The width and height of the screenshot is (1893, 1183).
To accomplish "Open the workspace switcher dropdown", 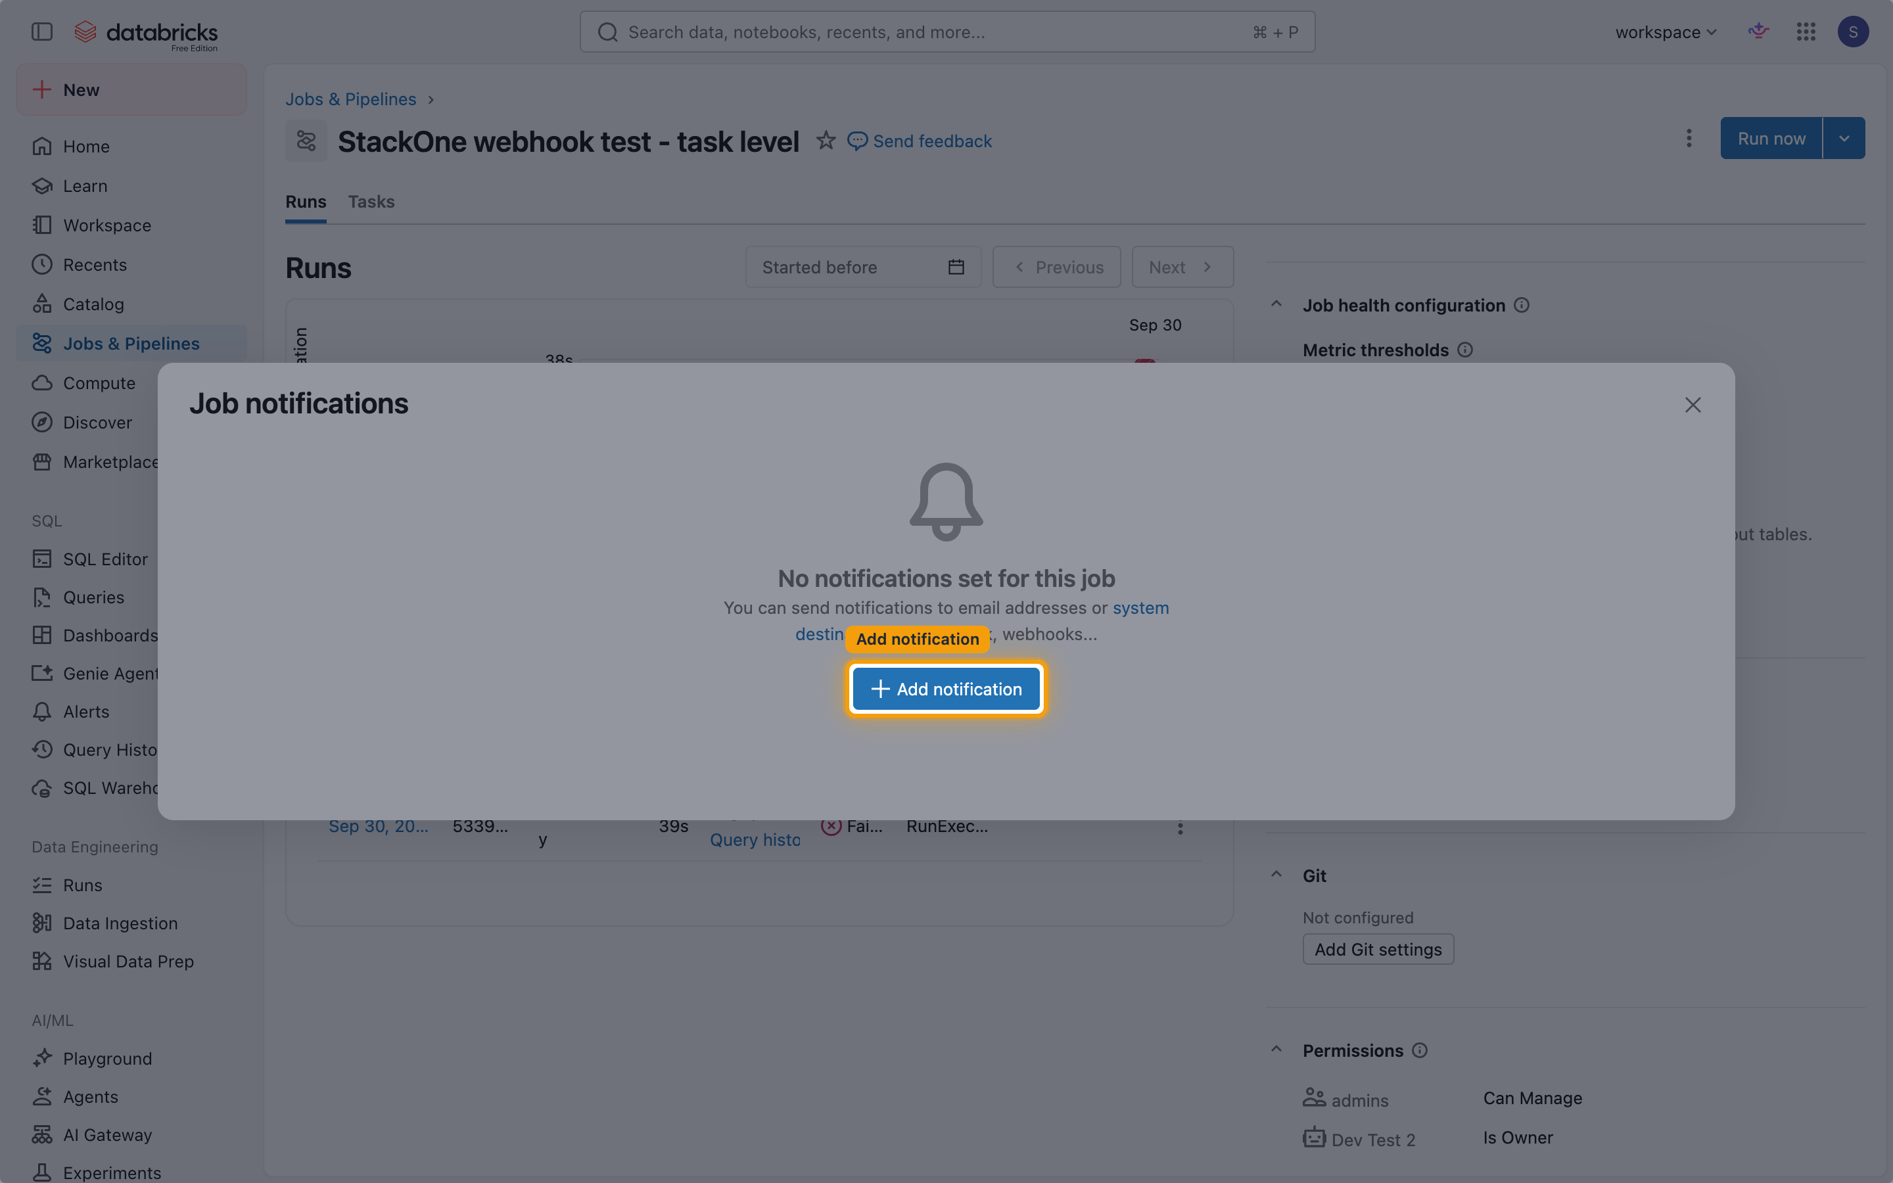I will click(1666, 32).
